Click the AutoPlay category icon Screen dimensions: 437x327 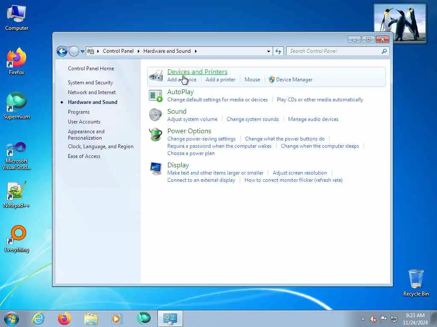[155, 96]
